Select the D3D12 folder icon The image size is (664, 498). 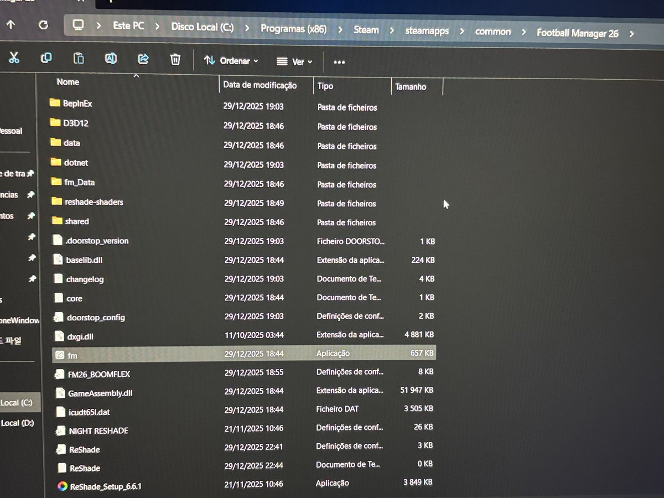[x=55, y=123]
